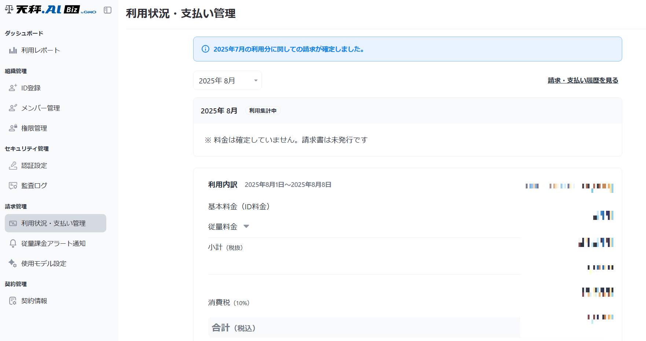646x341 pixels.
Task: Click the 天秤.AI Biz logo
Action: 51,10
